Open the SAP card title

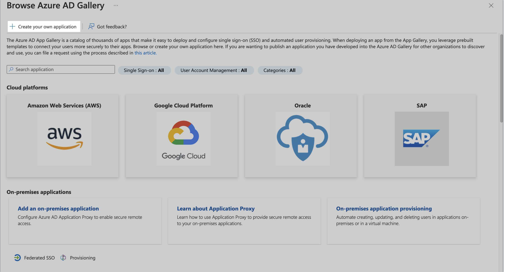point(422,105)
